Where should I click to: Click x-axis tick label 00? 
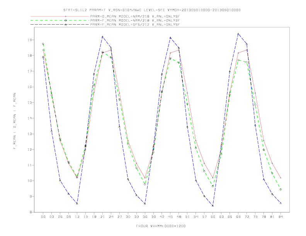point(43,217)
